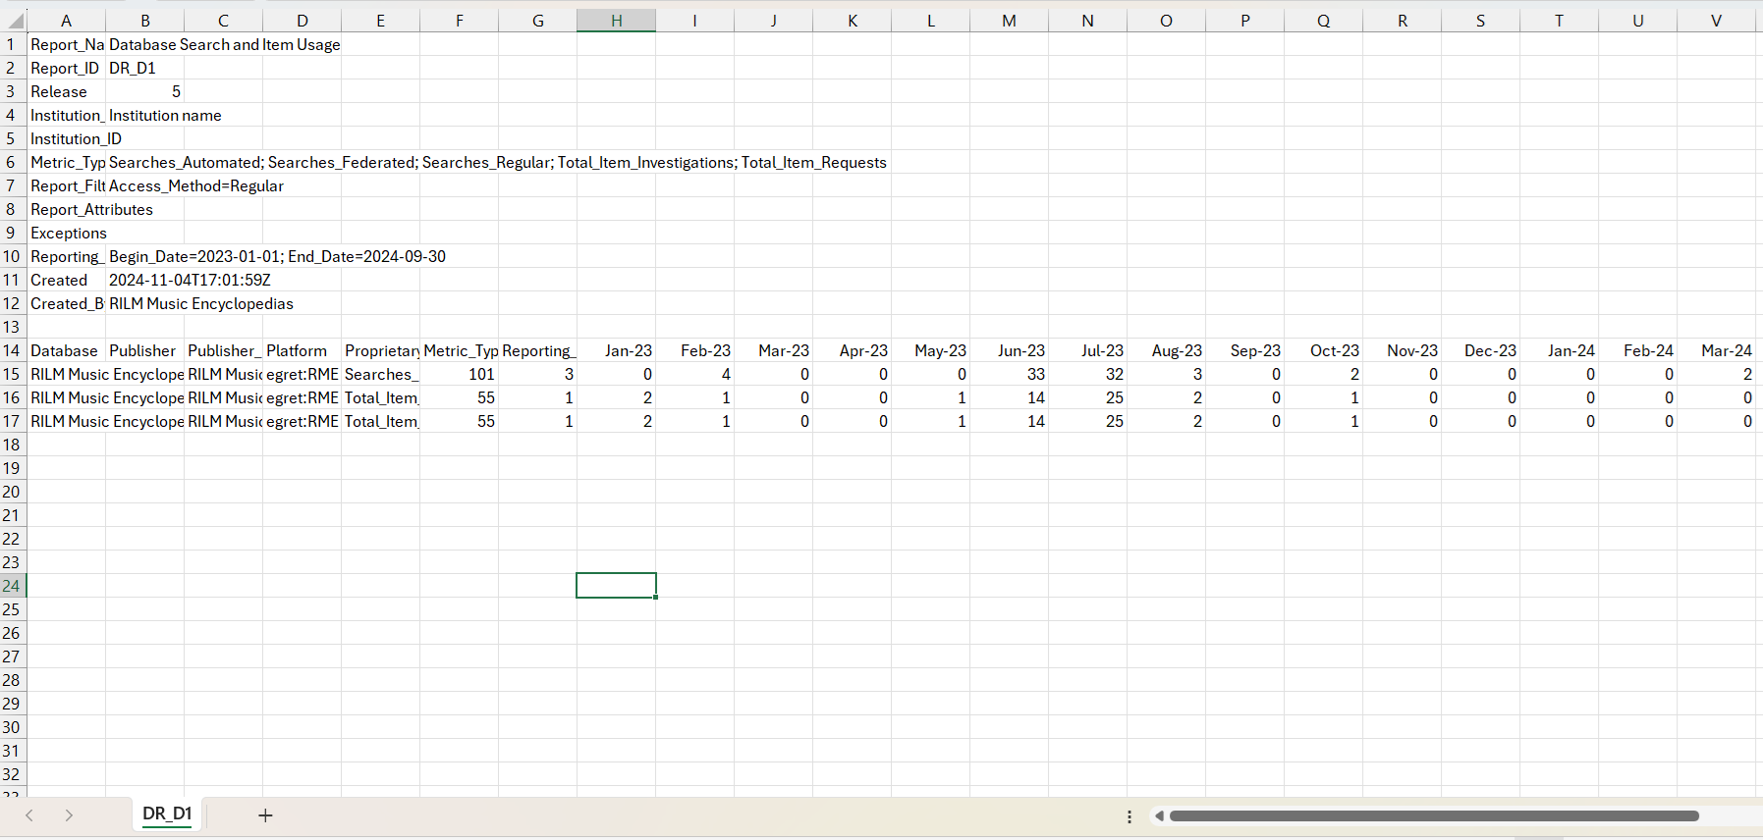Select column A header
Viewport: 1763px width, 840px height.
[66, 21]
